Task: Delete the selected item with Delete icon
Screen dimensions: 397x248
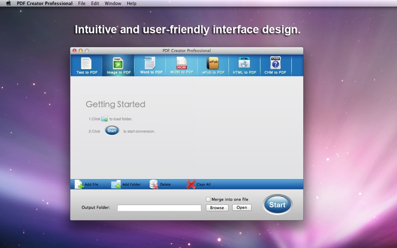Action: click(x=160, y=184)
